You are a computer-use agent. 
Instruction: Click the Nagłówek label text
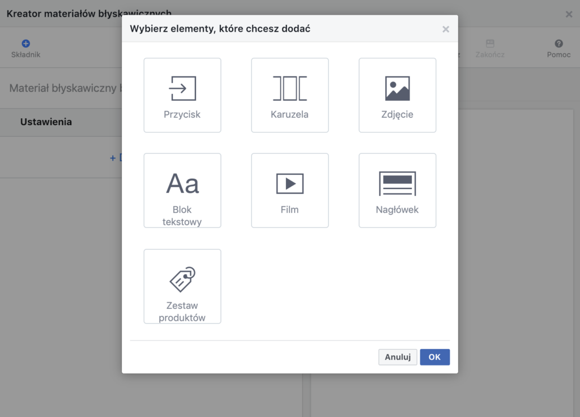tap(397, 209)
